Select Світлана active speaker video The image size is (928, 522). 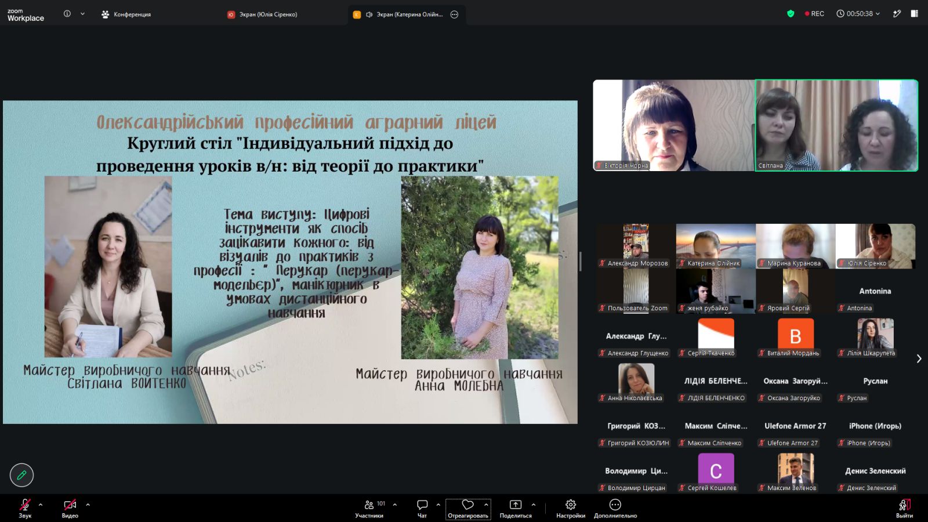(836, 125)
